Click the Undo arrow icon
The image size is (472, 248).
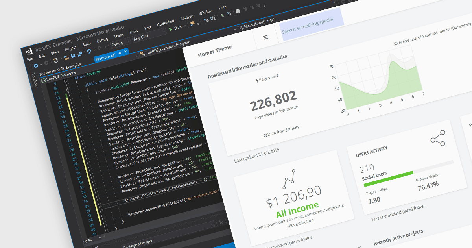point(89,52)
